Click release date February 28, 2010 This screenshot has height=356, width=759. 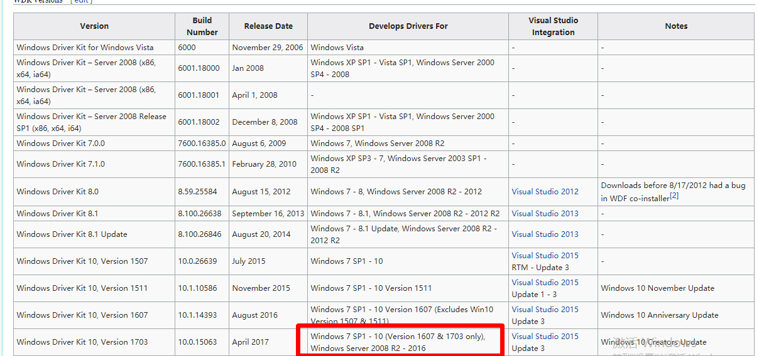tap(264, 164)
